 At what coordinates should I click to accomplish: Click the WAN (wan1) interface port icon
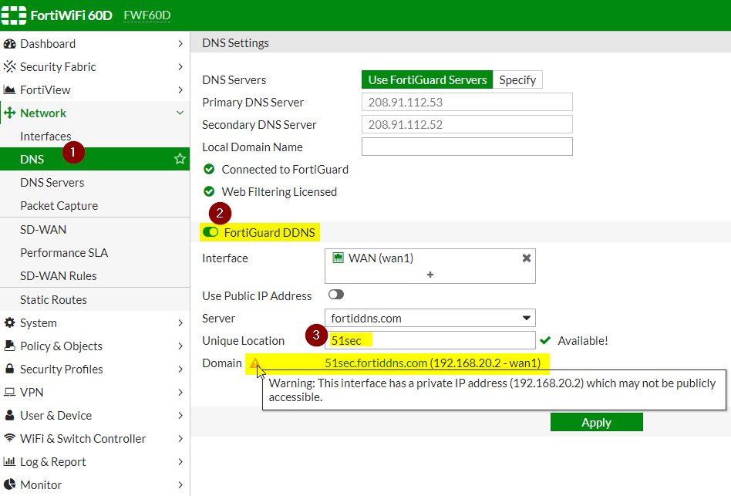[338, 258]
